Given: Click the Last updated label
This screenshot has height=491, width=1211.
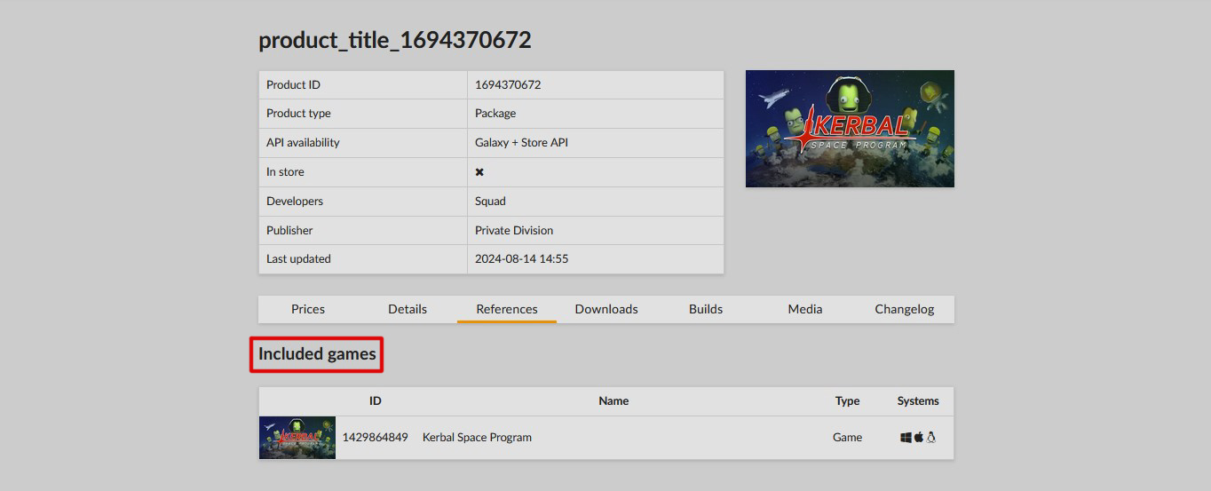Looking at the screenshot, I should (298, 259).
